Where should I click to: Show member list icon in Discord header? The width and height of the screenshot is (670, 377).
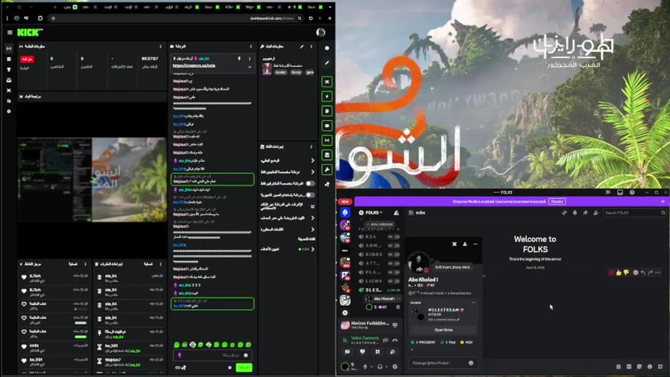(x=596, y=213)
